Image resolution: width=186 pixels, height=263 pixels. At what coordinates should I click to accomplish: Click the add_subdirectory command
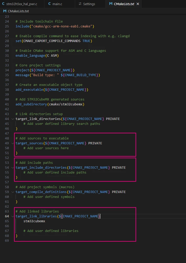31,104
